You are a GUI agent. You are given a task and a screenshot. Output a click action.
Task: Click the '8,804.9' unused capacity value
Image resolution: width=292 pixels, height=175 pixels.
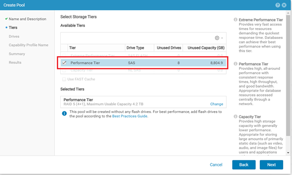point(216,63)
